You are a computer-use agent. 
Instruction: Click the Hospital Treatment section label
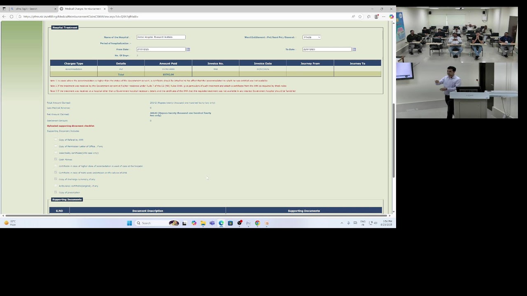click(65, 28)
